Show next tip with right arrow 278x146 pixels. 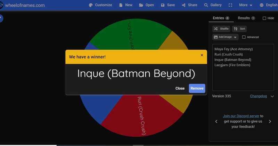(x=270, y=122)
